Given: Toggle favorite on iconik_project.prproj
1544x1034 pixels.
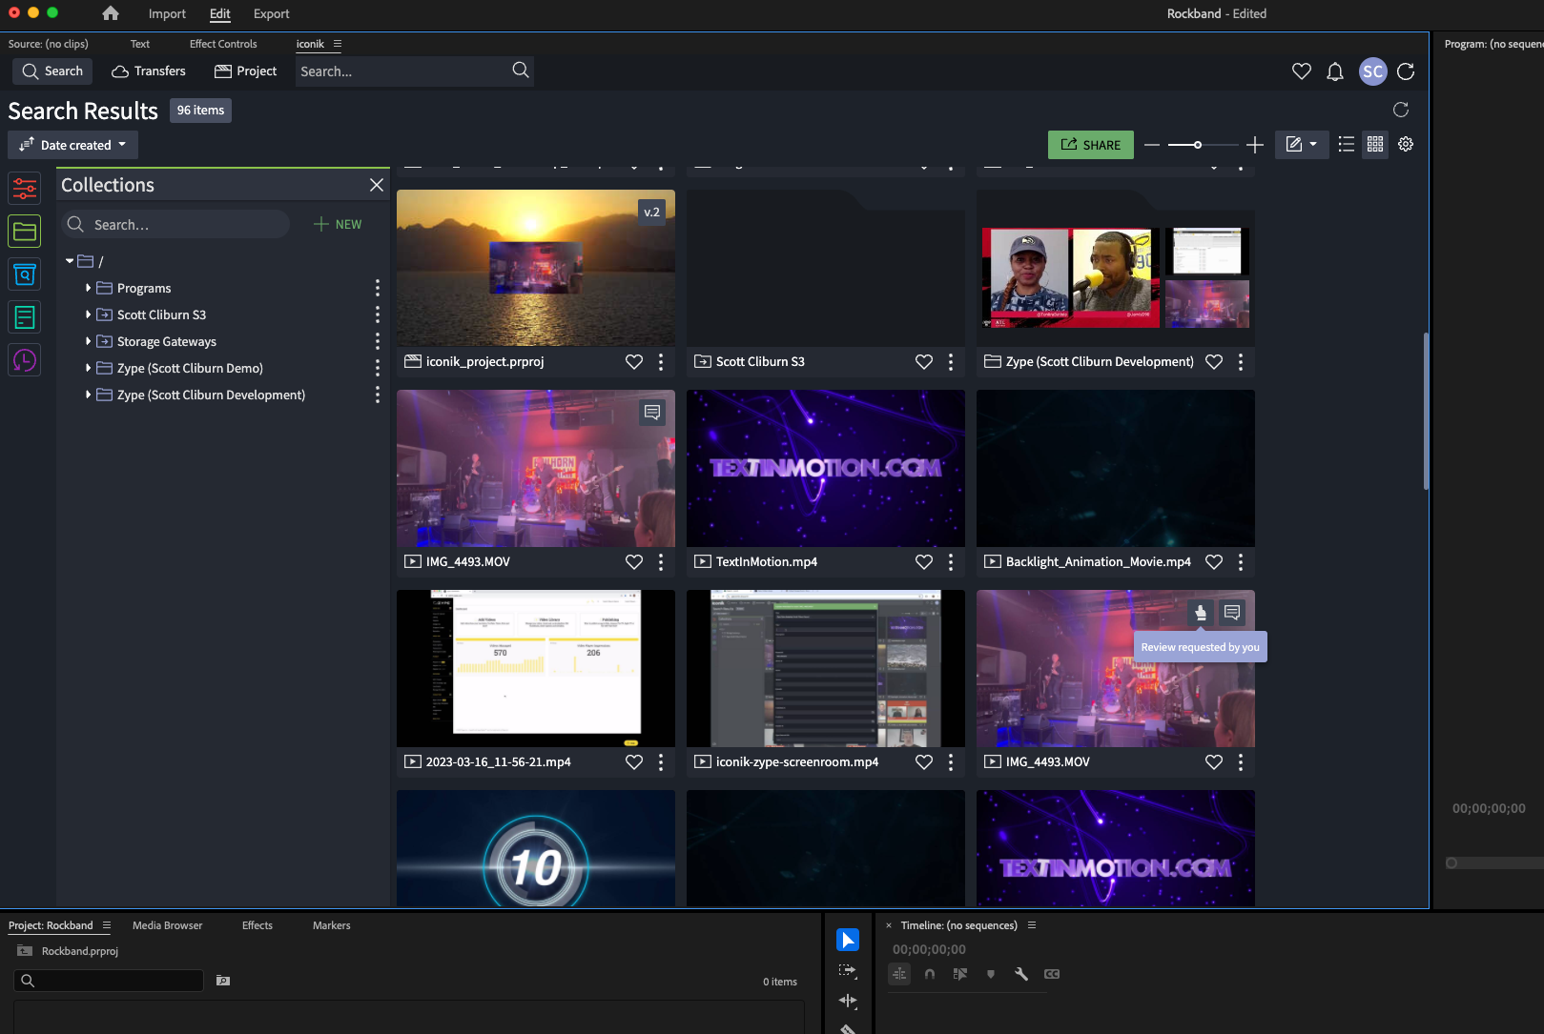Looking at the screenshot, I should click(x=633, y=361).
